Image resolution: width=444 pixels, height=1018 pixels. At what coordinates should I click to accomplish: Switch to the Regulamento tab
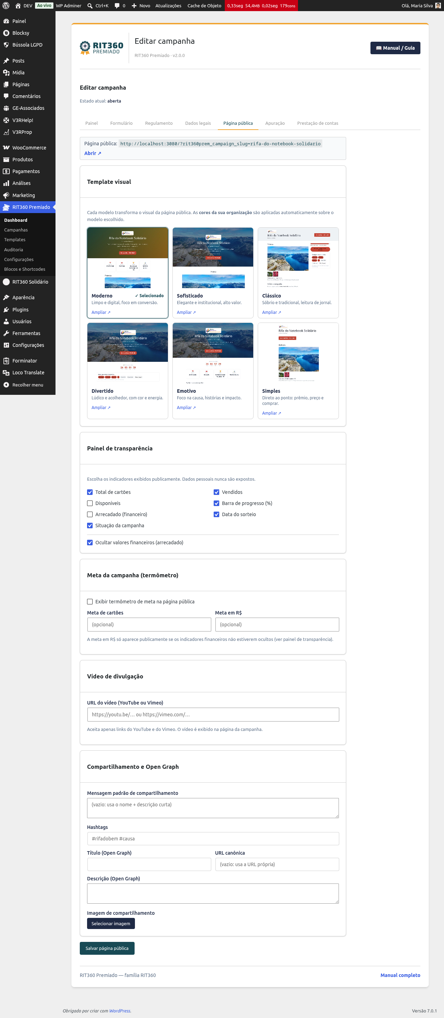tap(159, 123)
